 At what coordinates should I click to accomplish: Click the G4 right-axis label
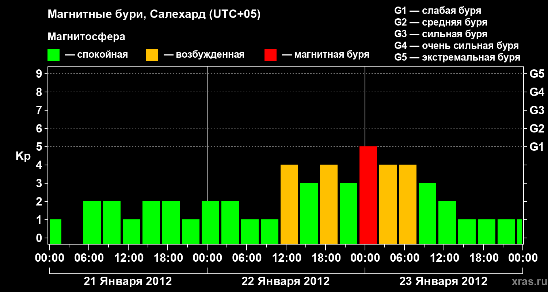coord(537,92)
